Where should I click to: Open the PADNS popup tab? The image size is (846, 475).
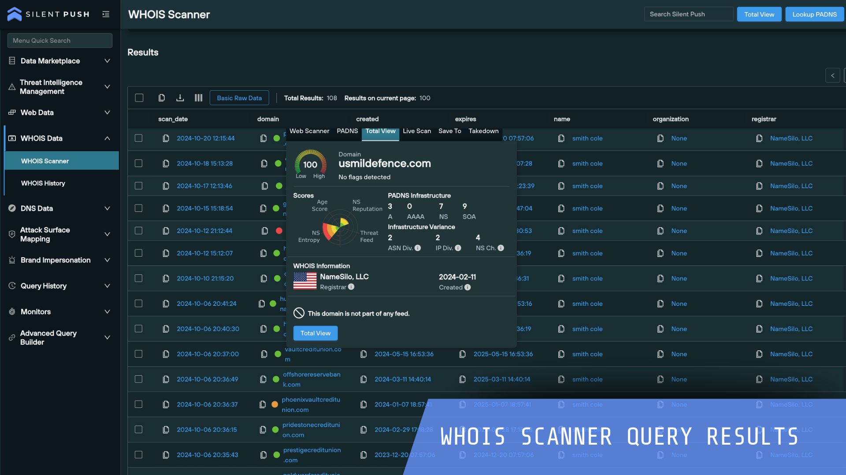(x=347, y=131)
